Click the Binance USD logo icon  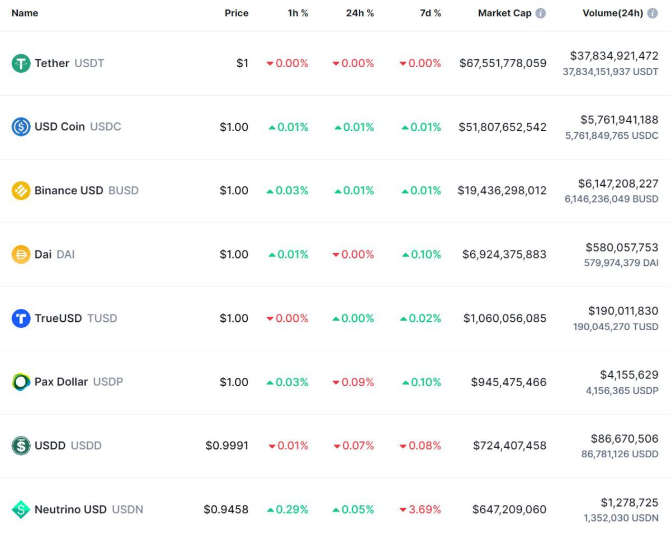click(21, 191)
